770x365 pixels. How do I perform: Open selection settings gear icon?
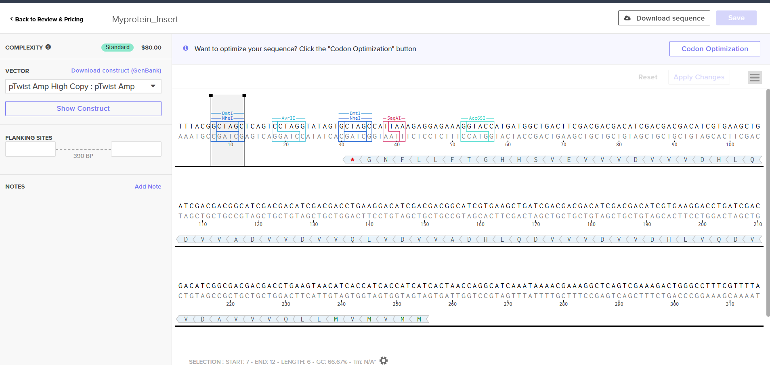(x=384, y=361)
